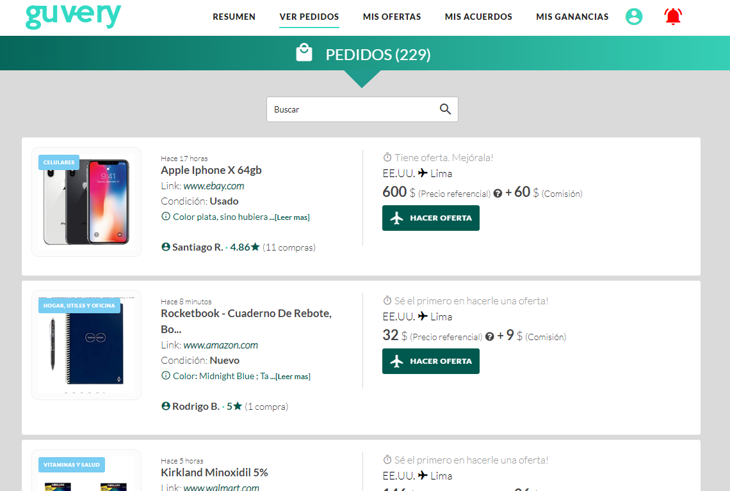Click the timer icon in the Kirkland offer row
730x491 pixels.
(387, 460)
